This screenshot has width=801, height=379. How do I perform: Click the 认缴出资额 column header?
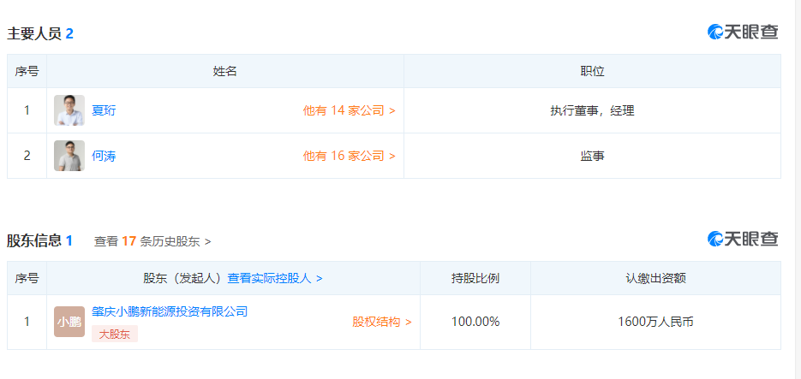click(655, 278)
